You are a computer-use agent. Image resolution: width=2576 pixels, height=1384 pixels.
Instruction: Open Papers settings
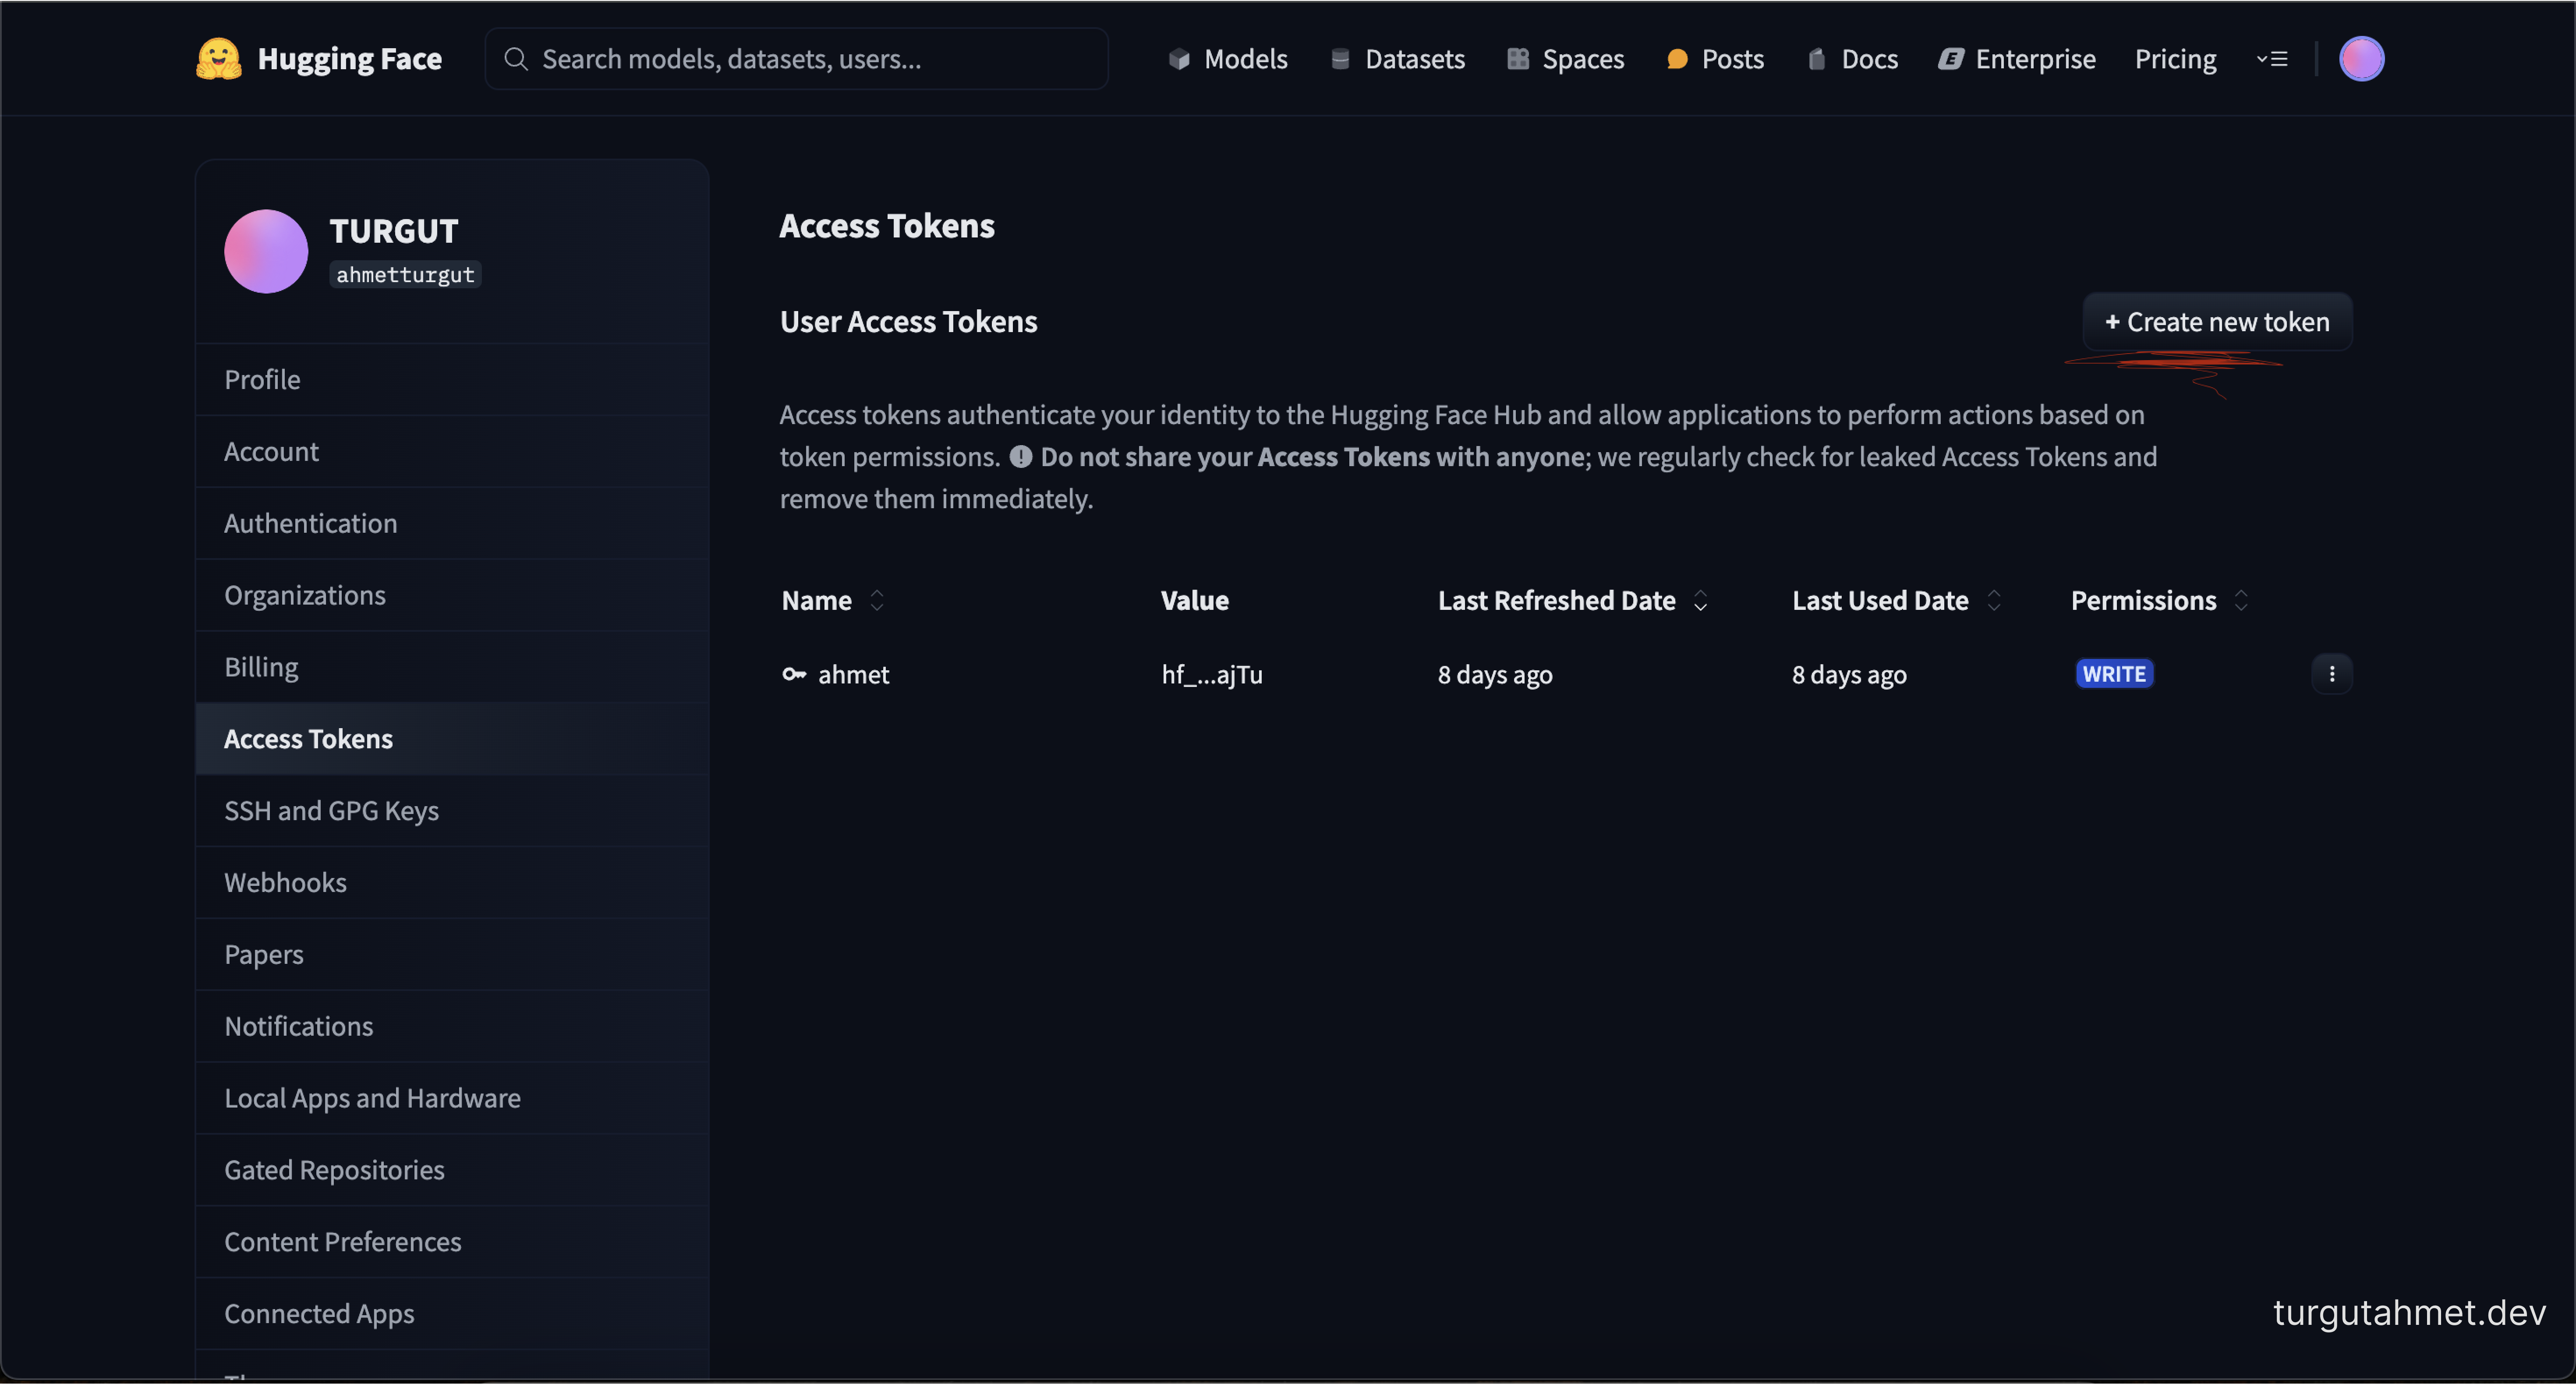[x=452, y=955]
